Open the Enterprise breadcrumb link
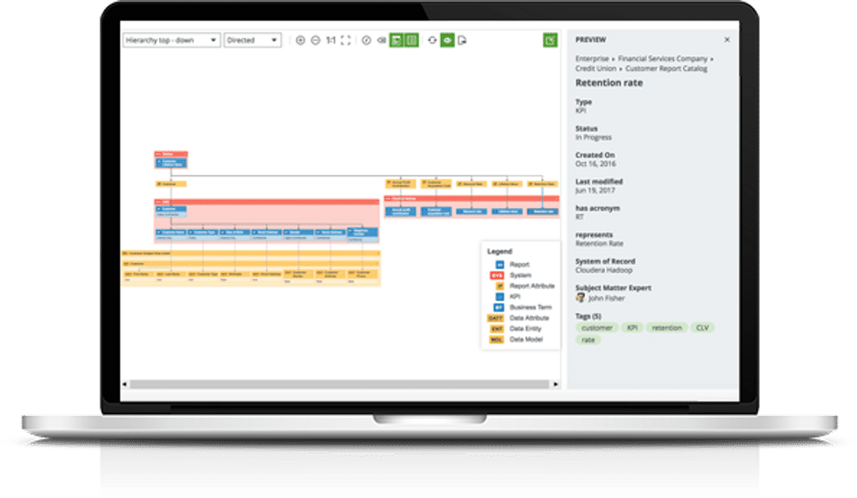 point(592,59)
